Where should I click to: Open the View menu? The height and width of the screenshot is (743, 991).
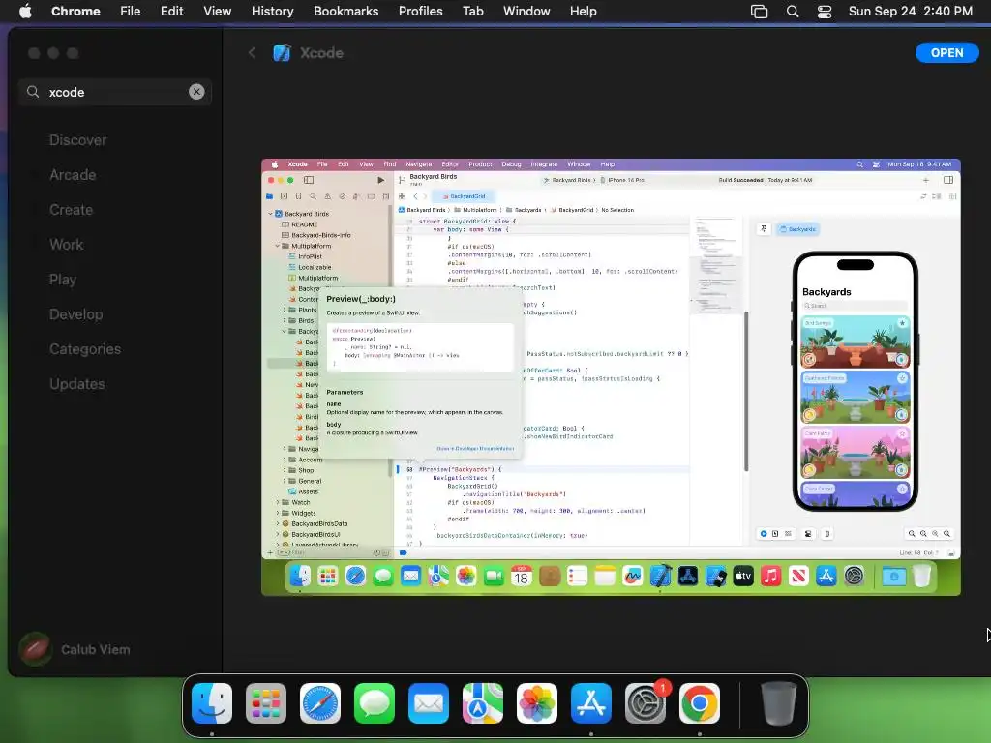pyautogui.click(x=217, y=11)
